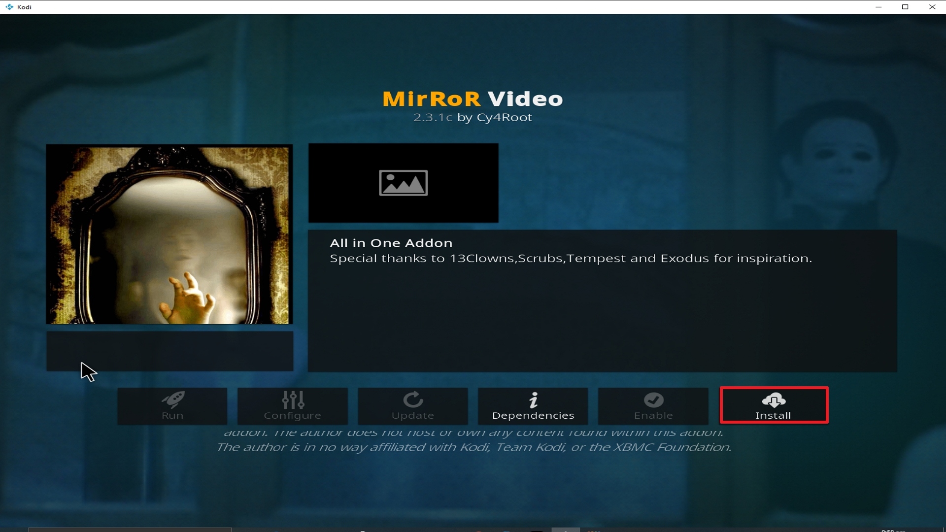The width and height of the screenshot is (946, 532).
Task: Click the screenshot placeholder image
Action: click(403, 183)
